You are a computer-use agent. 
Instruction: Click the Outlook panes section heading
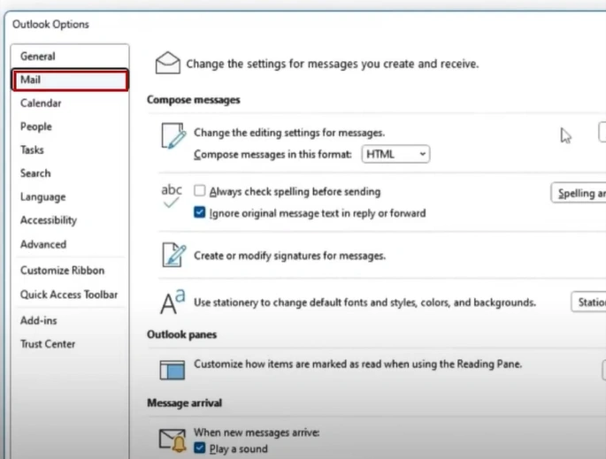pyautogui.click(x=181, y=334)
